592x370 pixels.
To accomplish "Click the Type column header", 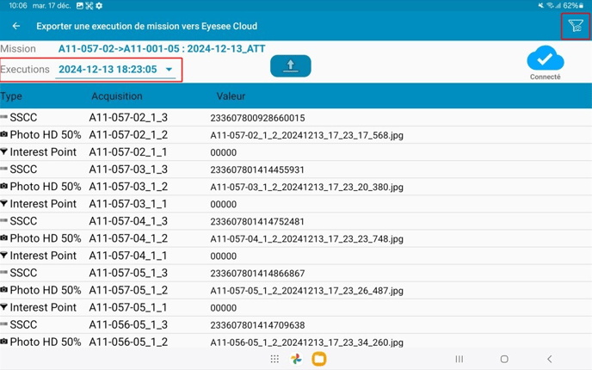I will point(12,97).
